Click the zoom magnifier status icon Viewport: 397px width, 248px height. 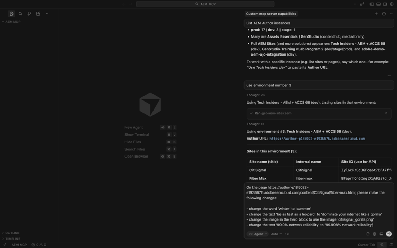(382, 245)
